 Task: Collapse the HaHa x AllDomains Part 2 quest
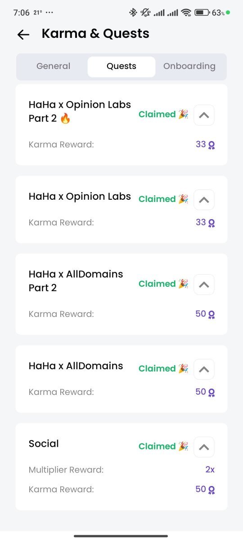click(x=204, y=284)
